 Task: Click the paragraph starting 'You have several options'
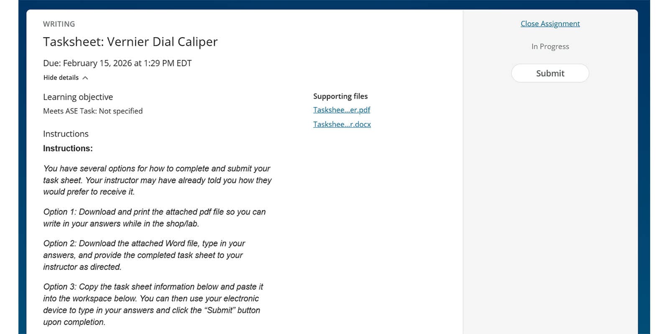[157, 180]
